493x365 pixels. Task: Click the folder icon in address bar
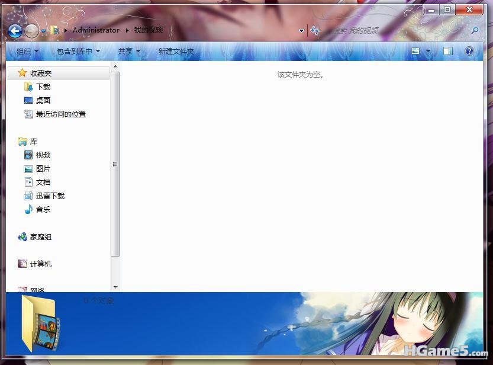click(54, 31)
